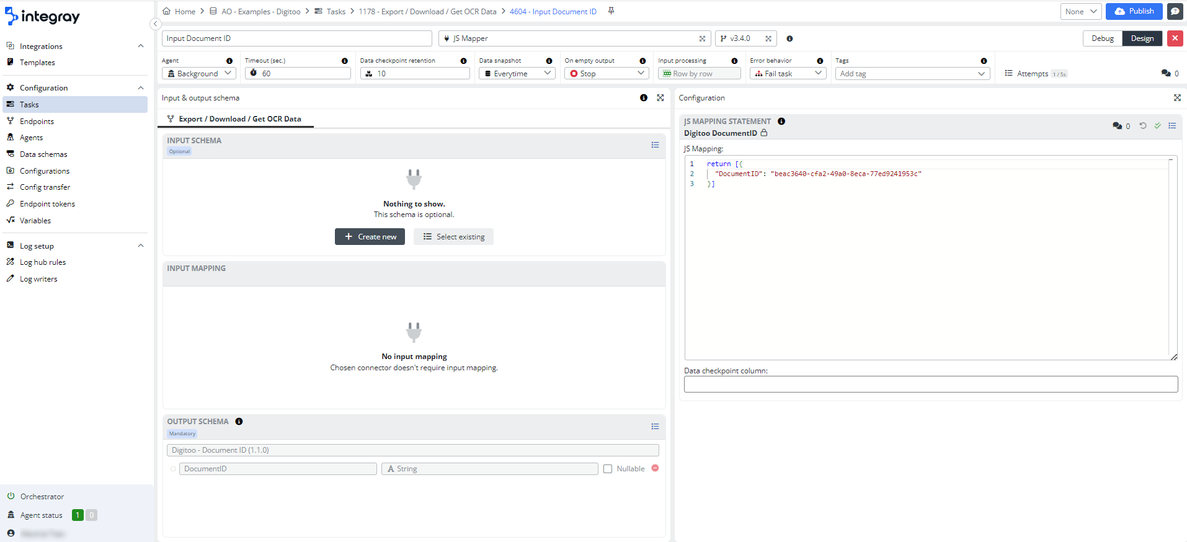1187x542 pixels.
Task: Toggle the Nullable checkbox for DocumentID
Action: tap(608, 469)
